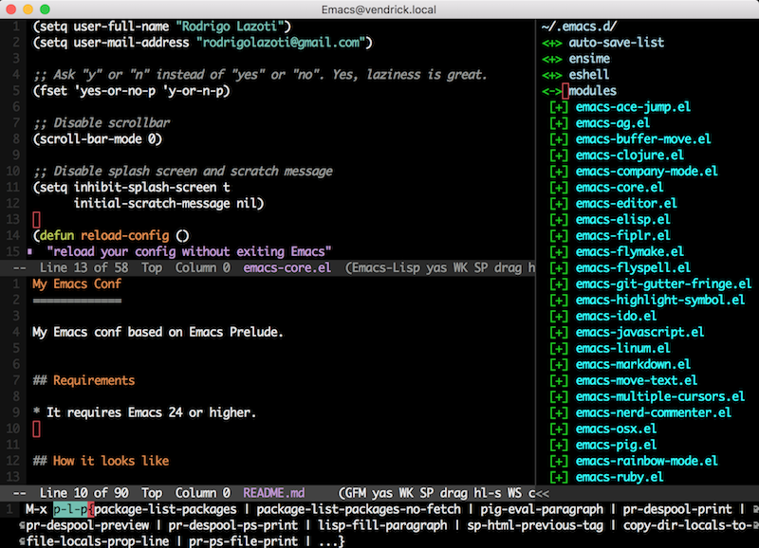Click emacs-core.el buffer name in mode line
Image resolution: width=759 pixels, height=548 pixels.
[x=287, y=268]
